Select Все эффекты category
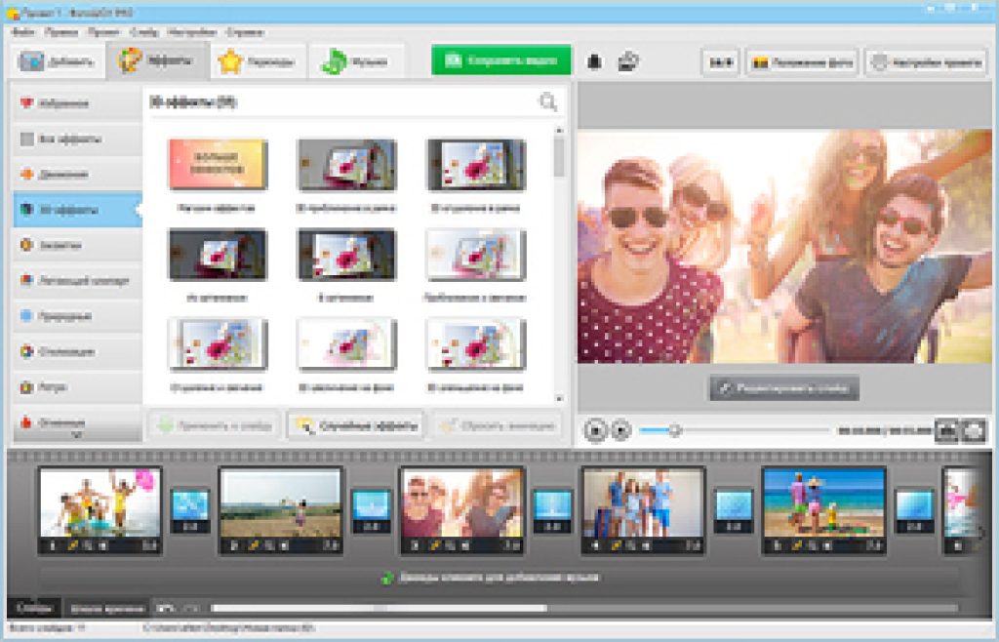This screenshot has width=999, height=642. click(x=77, y=139)
